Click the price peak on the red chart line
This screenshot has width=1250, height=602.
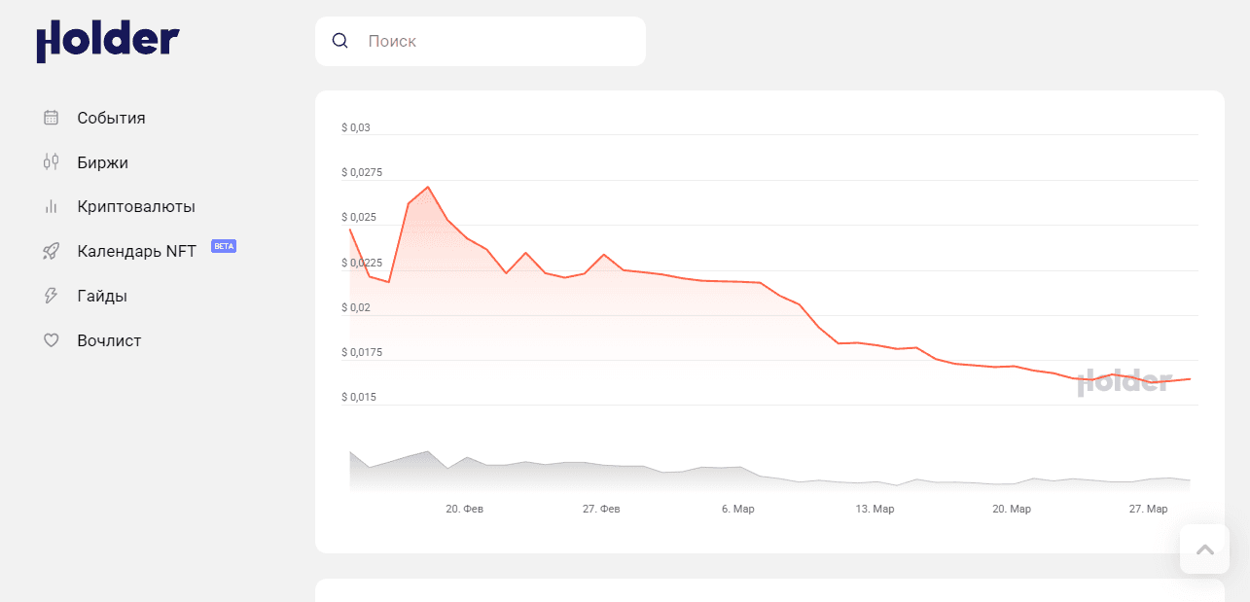(x=428, y=187)
